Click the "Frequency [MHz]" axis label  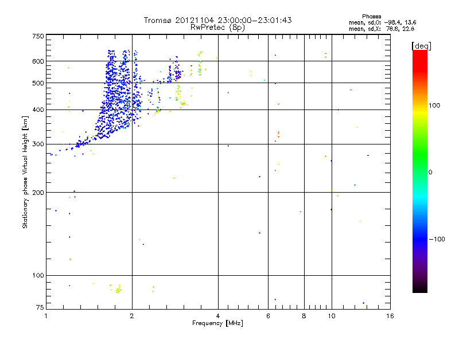217,323
